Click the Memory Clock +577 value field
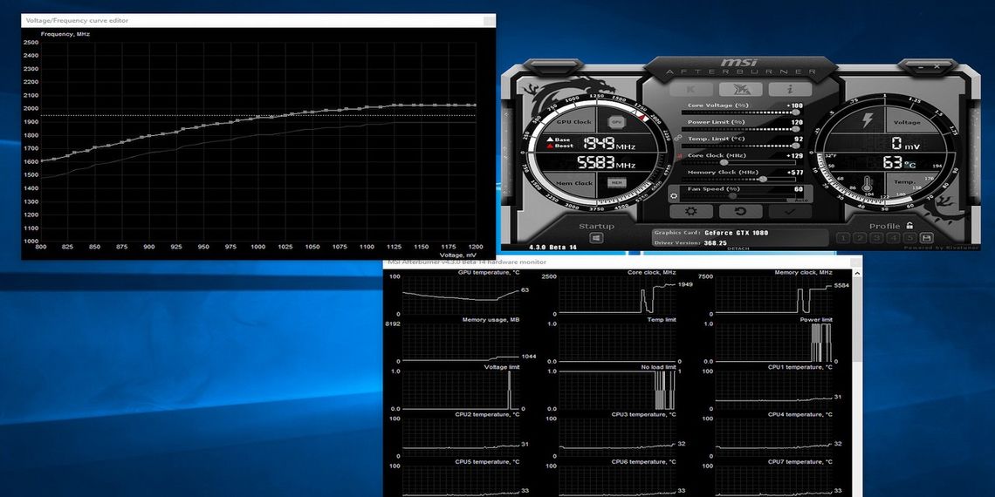Screen dimensions: 995x497 (x=794, y=173)
